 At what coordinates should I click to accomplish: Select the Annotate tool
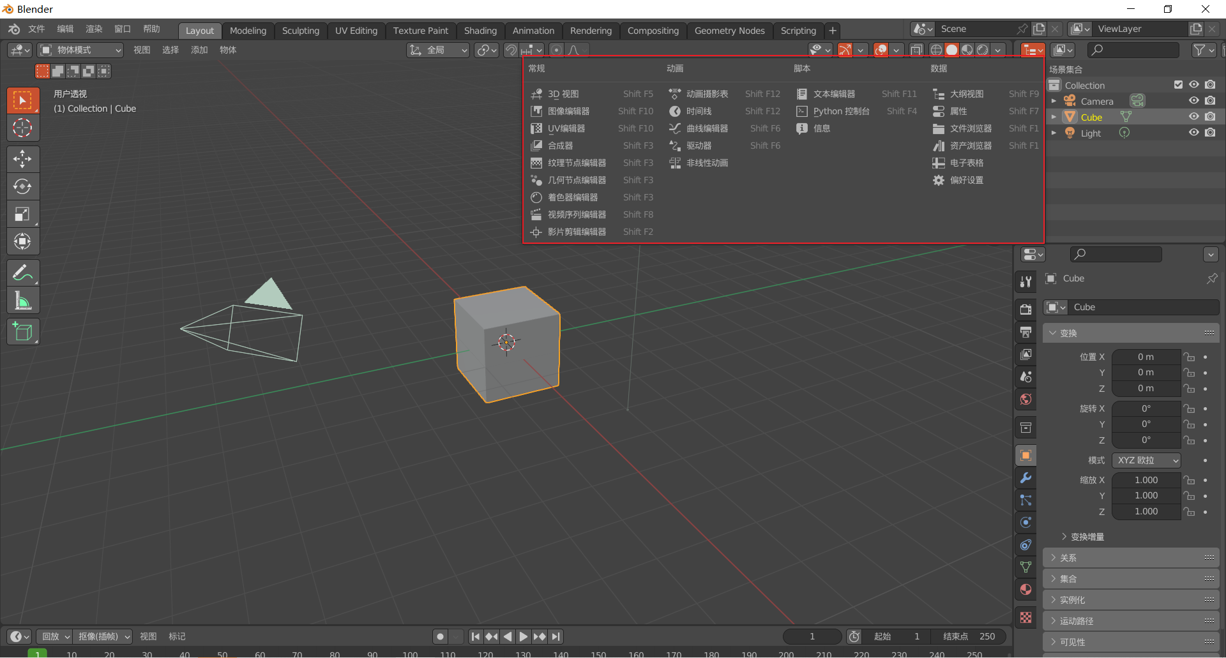[x=23, y=273]
